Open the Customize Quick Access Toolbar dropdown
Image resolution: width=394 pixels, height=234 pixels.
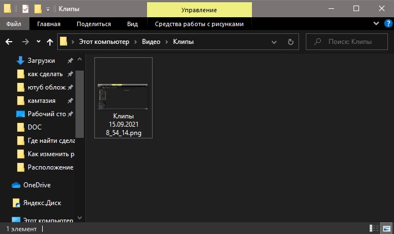48,9
